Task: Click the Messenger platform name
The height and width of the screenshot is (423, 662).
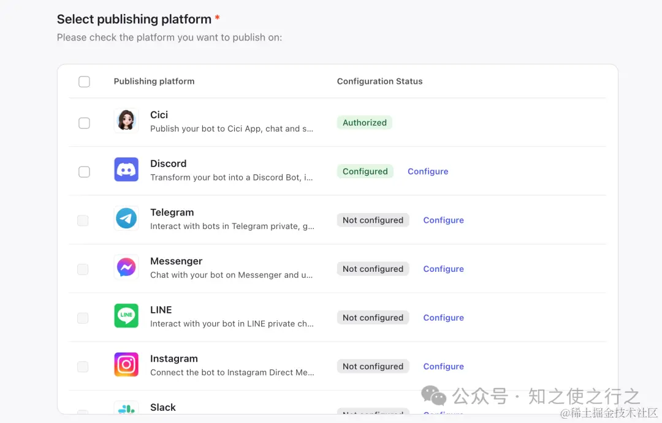Action: pyautogui.click(x=176, y=261)
